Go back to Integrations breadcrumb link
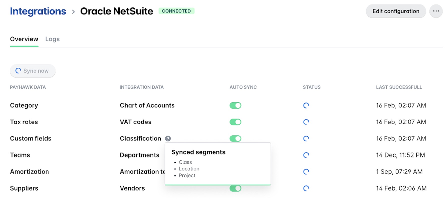Image resolution: width=448 pixels, height=200 pixels. [38, 11]
